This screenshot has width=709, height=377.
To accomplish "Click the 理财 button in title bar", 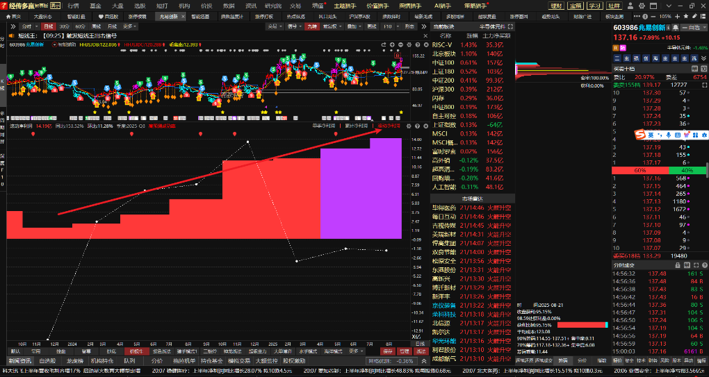I will coord(556,6).
